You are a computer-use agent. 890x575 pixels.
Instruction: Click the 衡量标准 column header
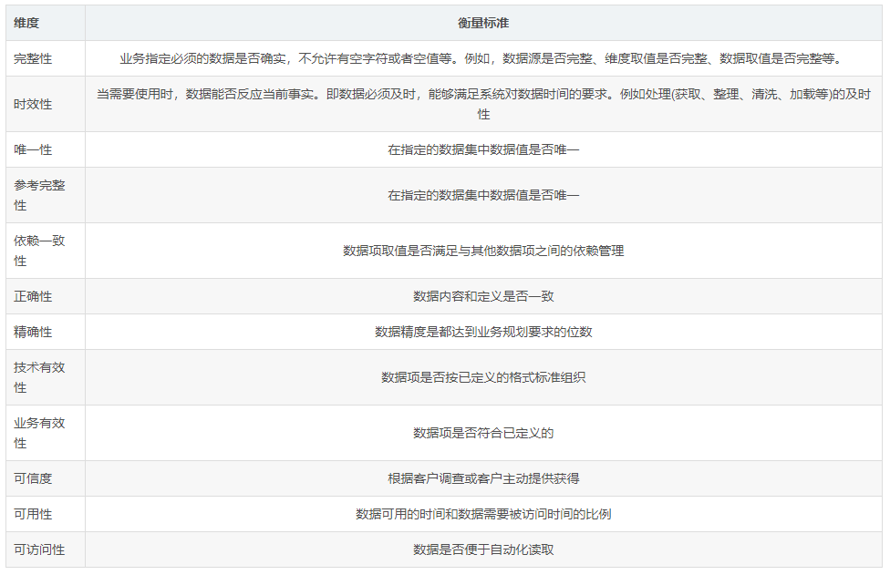[483, 24]
